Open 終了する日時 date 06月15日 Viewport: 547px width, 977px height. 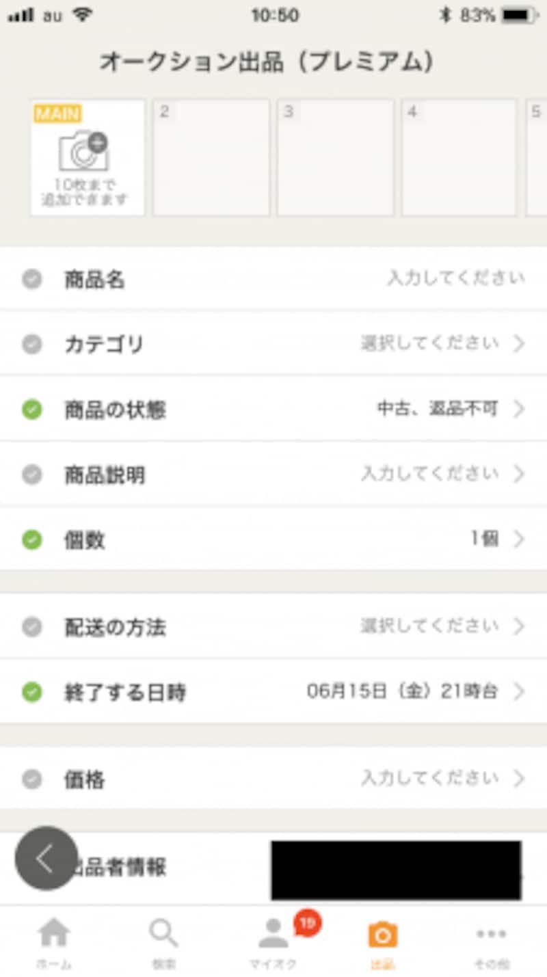(402, 692)
